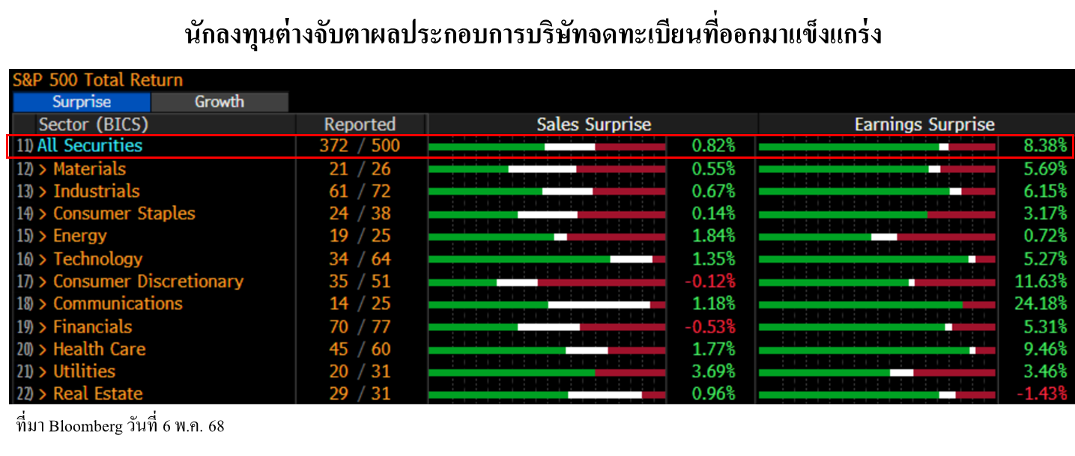This screenshot has width=1075, height=456.
Task: Open the Real Estate sector
Action: pyautogui.click(x=97, y=394)
